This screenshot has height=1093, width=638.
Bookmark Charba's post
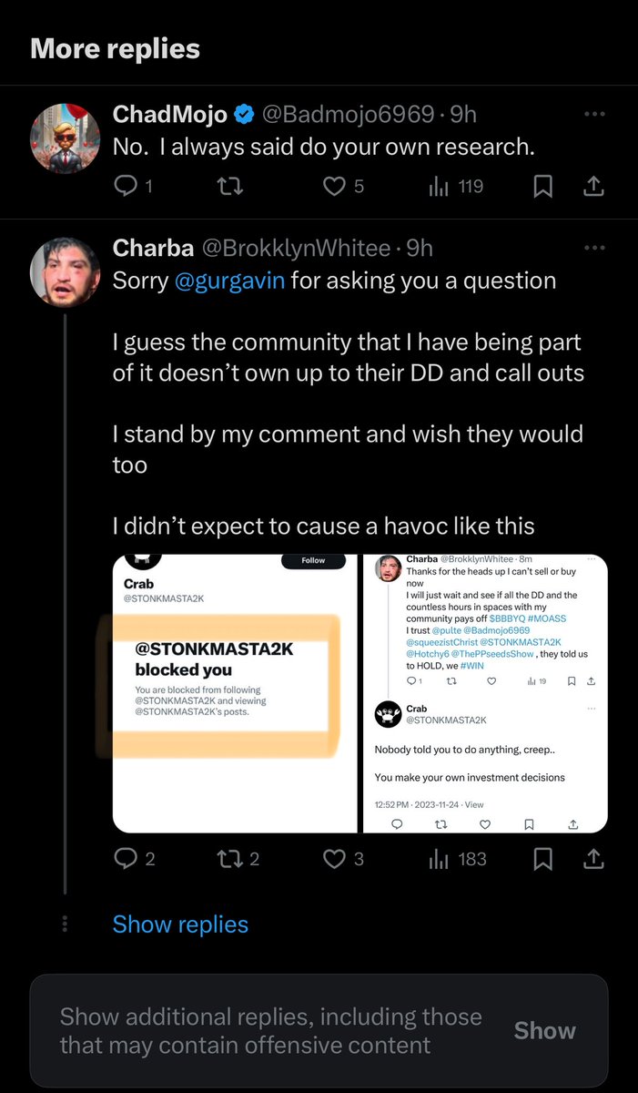tap(542, 858)
